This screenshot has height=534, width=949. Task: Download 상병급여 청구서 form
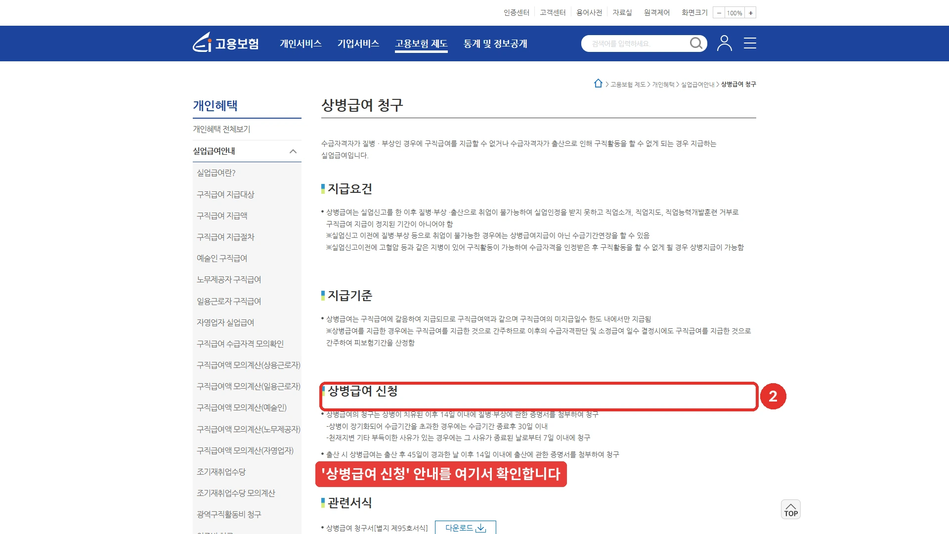point(465,528)
